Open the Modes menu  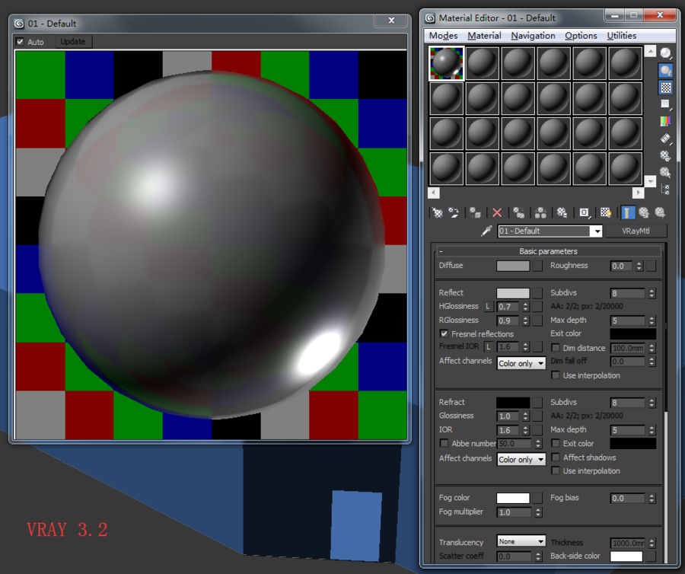pyautogui.click(x=443, y=36)
